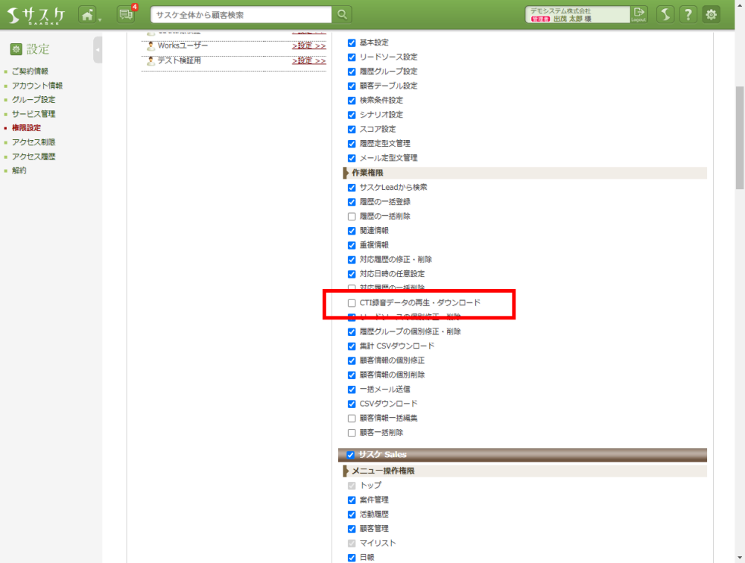Check the 履歴の一括削除 checkbox
The width and height of the screenshot is (745, 563).
point(352,216)
